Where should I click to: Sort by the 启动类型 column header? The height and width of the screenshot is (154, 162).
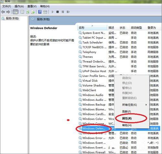point(138,28)
